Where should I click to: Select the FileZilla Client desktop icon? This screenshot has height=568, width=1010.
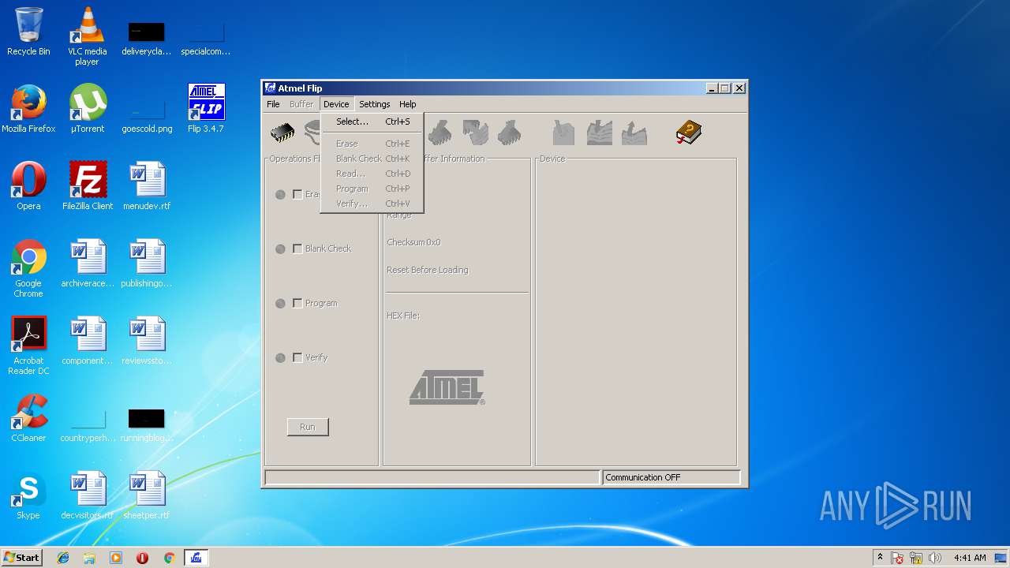pos(88,185)
